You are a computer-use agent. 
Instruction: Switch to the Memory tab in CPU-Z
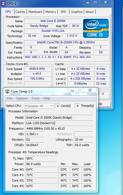(51, 12)
